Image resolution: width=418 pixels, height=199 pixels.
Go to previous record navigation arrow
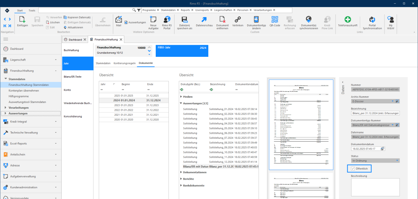pyautogui.click(x=5, y=19)
